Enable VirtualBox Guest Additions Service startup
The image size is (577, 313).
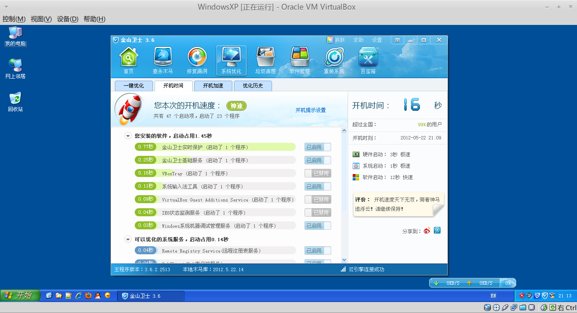click(x=318, y=199)
